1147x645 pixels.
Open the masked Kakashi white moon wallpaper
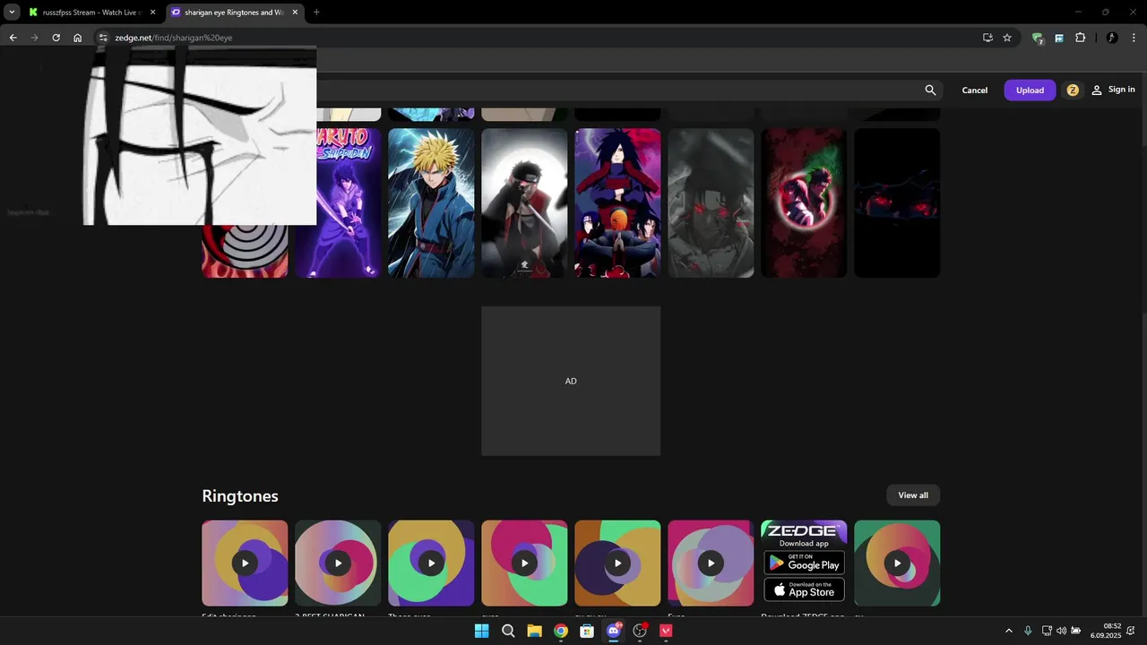point(524,203)
